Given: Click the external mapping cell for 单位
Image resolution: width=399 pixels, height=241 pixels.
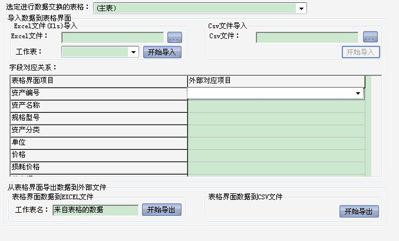Looking at the screenshot, I should pos(276,143).
